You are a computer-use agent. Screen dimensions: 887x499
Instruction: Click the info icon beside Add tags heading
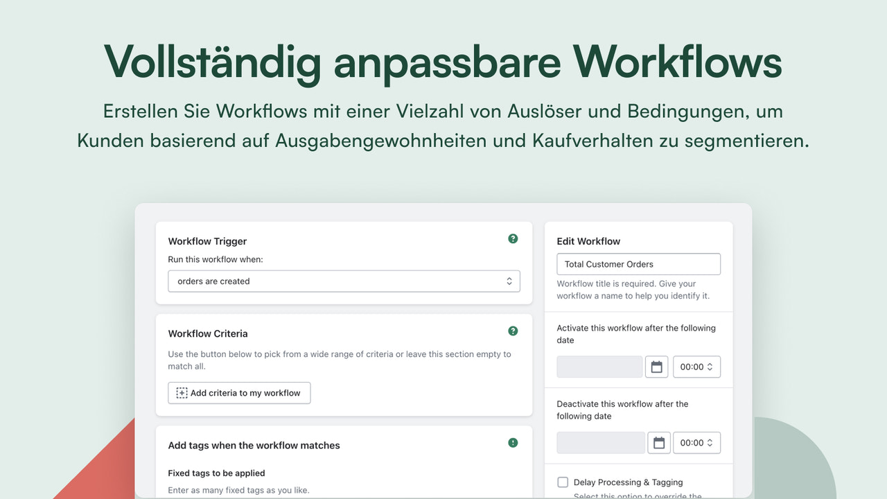click(513, 443)
